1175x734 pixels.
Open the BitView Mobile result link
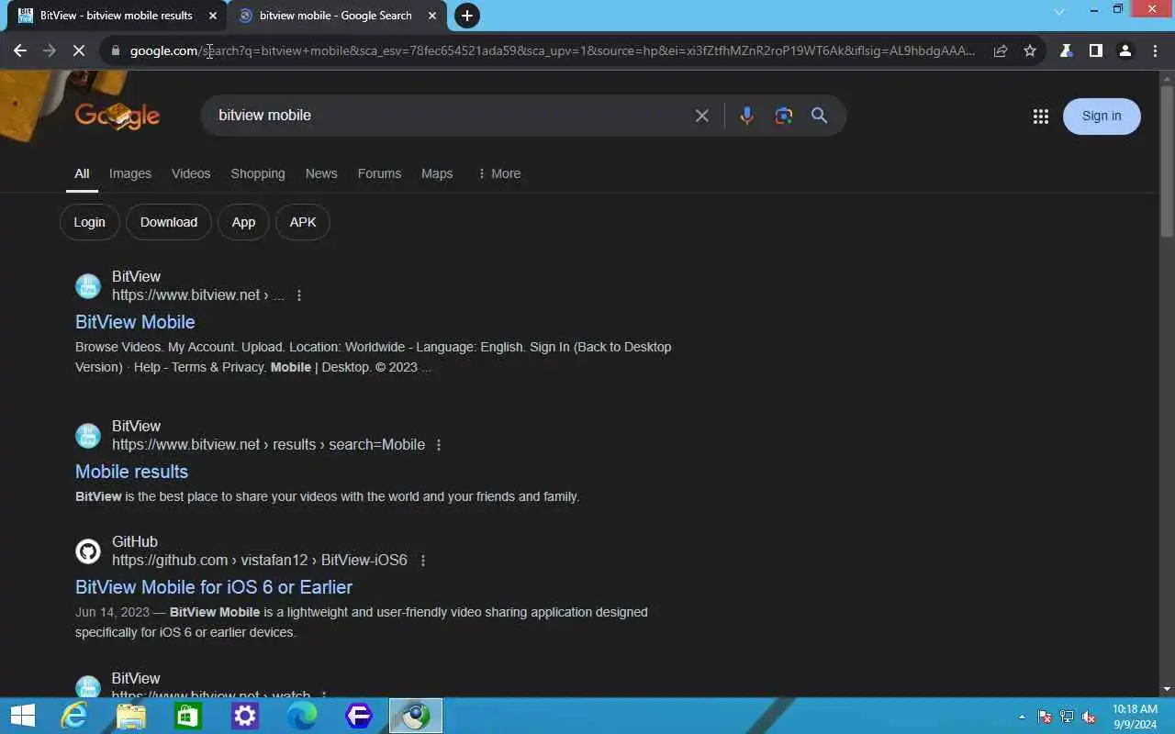coord(135,322)
